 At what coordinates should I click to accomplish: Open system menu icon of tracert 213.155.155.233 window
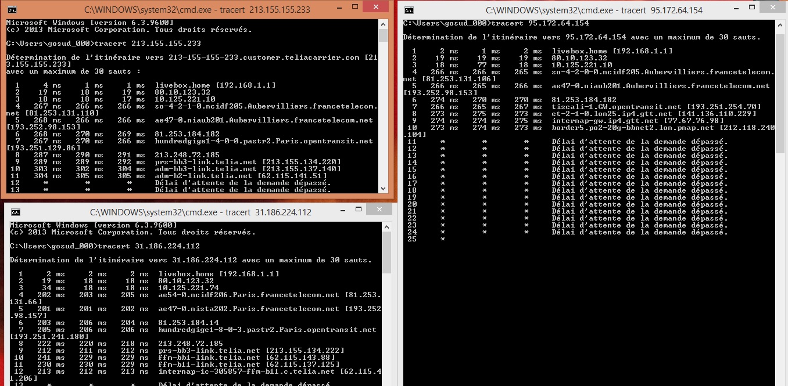(12, 10)
